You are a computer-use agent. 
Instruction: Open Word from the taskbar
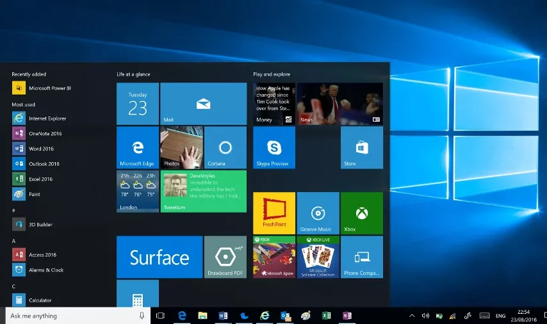click(x=224, y=316)
